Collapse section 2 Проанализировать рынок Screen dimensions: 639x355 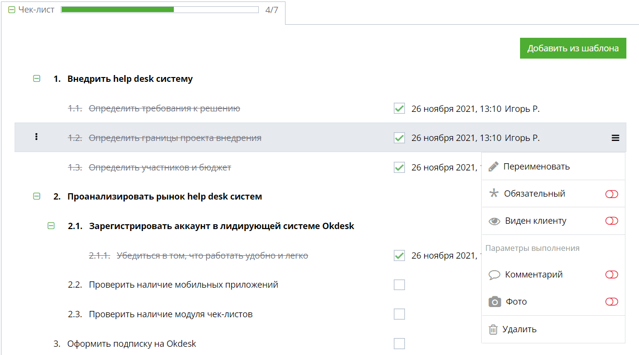[36, 196]
